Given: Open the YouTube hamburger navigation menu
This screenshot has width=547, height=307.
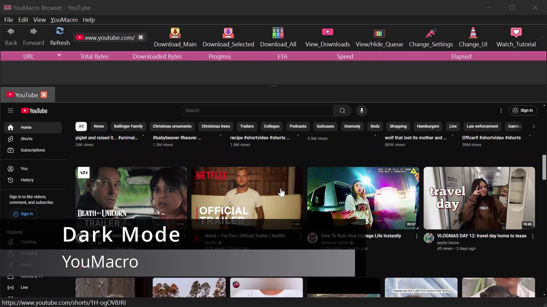Looking at the screenshot, I should point(10,111).
